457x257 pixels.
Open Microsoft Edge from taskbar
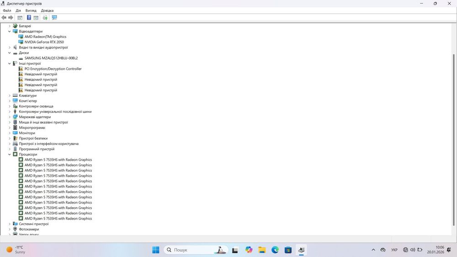click(x=275, y=250)
